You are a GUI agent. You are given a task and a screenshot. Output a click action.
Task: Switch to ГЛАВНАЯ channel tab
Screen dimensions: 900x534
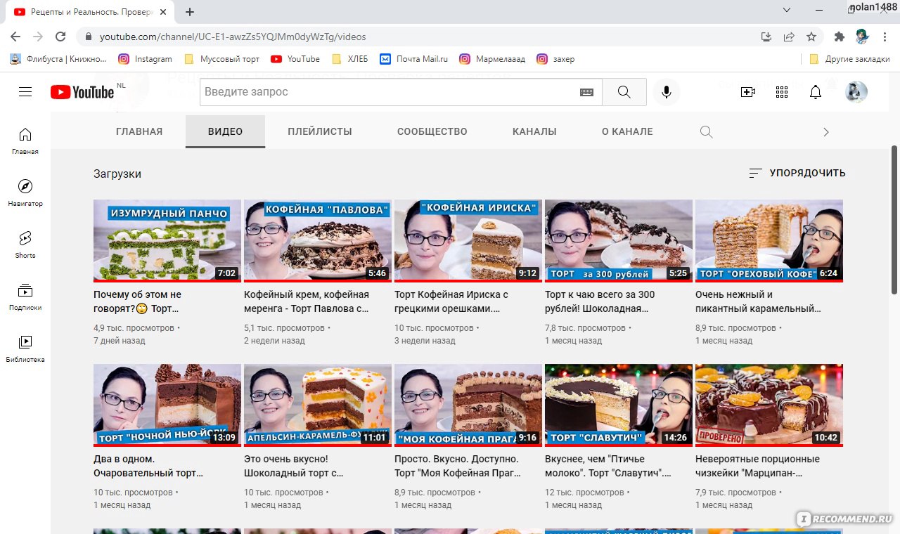(139, 131)
